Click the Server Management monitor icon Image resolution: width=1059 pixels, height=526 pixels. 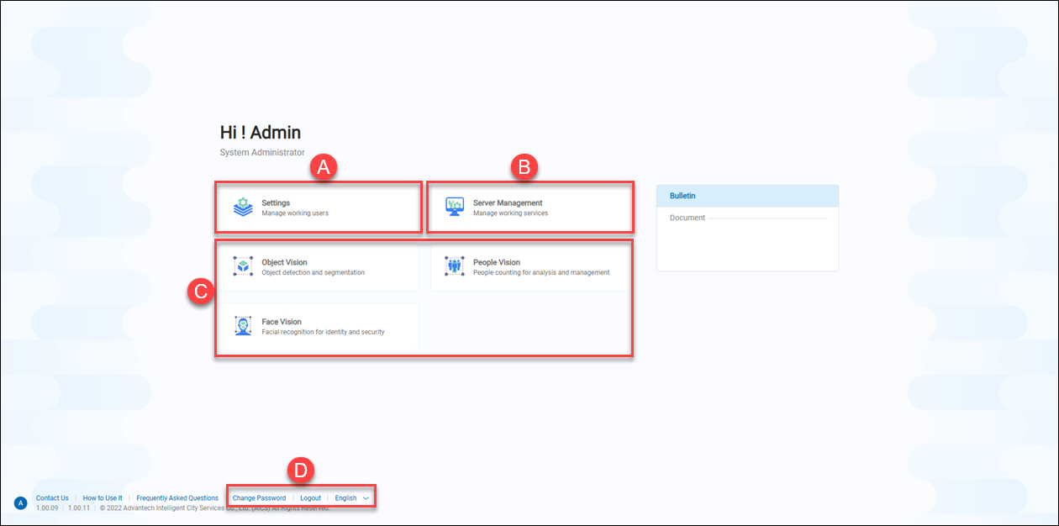coord(455,207)
